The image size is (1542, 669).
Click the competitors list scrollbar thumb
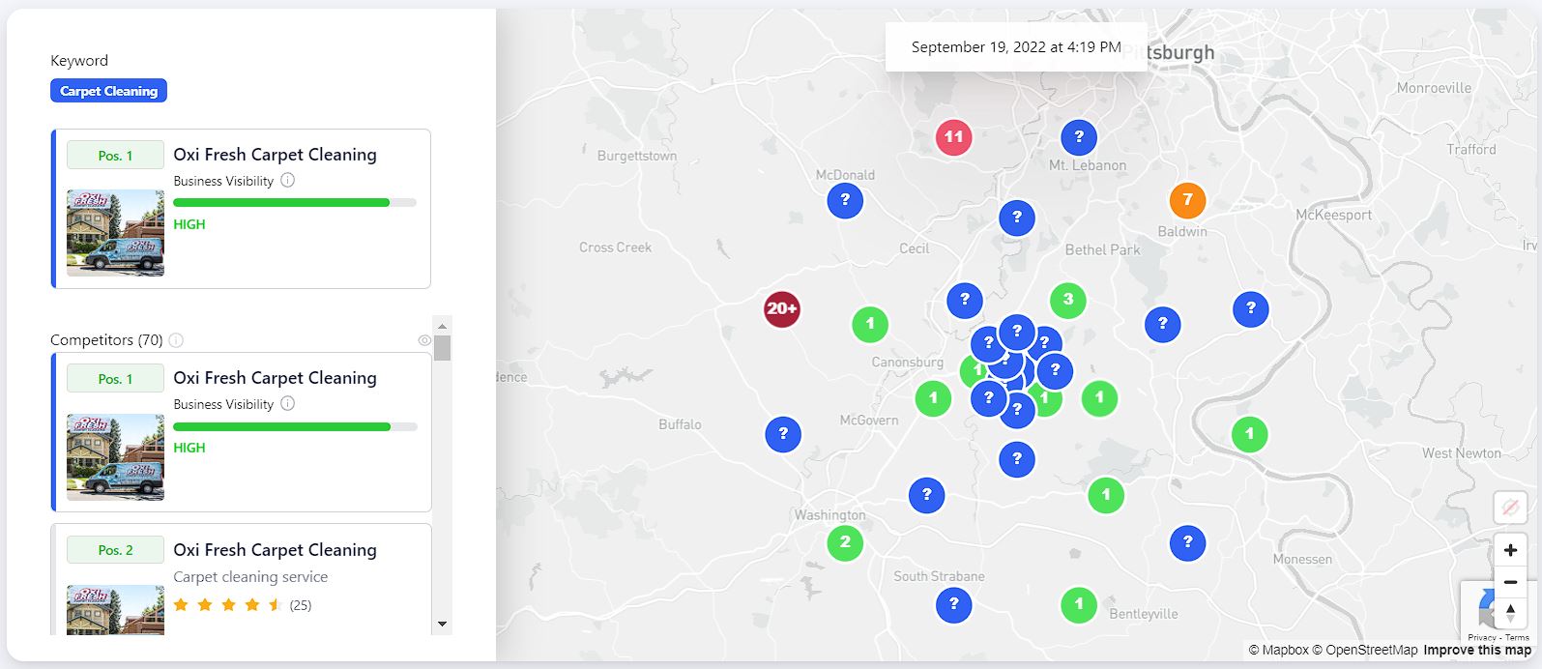[x=442, y=348]
